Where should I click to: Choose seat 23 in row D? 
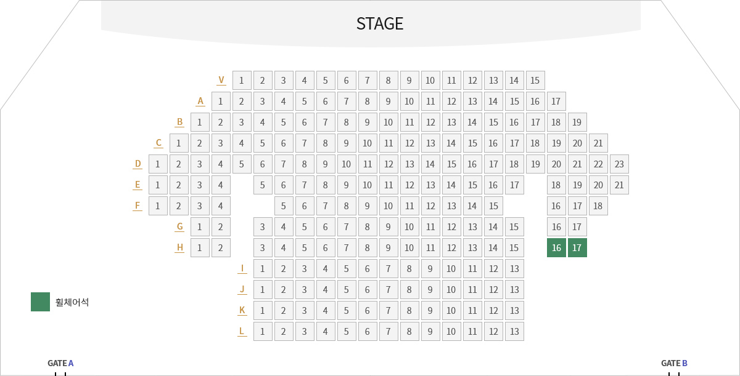pos(619,164)
